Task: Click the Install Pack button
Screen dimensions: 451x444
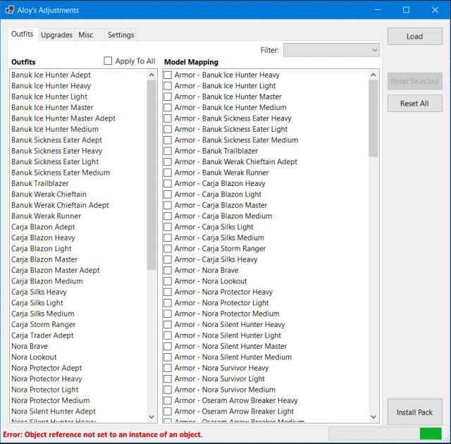Action: [414, 412]
